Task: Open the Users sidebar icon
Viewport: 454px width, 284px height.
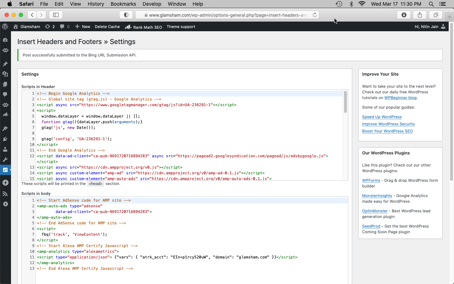Action: 5,149
